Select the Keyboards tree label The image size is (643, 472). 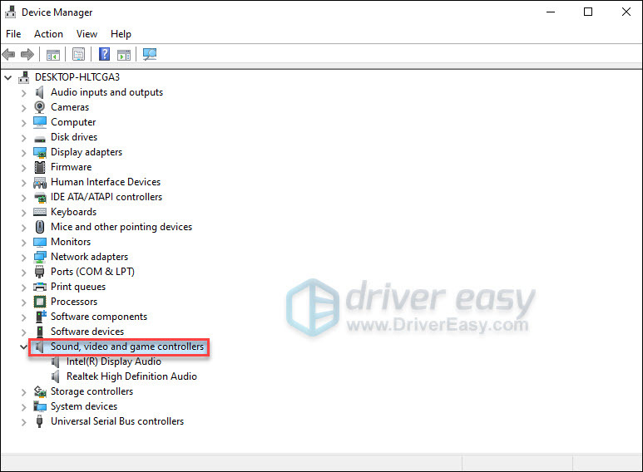pyautogui.click(x=73, y=212)
